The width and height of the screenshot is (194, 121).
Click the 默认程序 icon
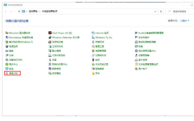pyautogui.click(x=50, y=51)
